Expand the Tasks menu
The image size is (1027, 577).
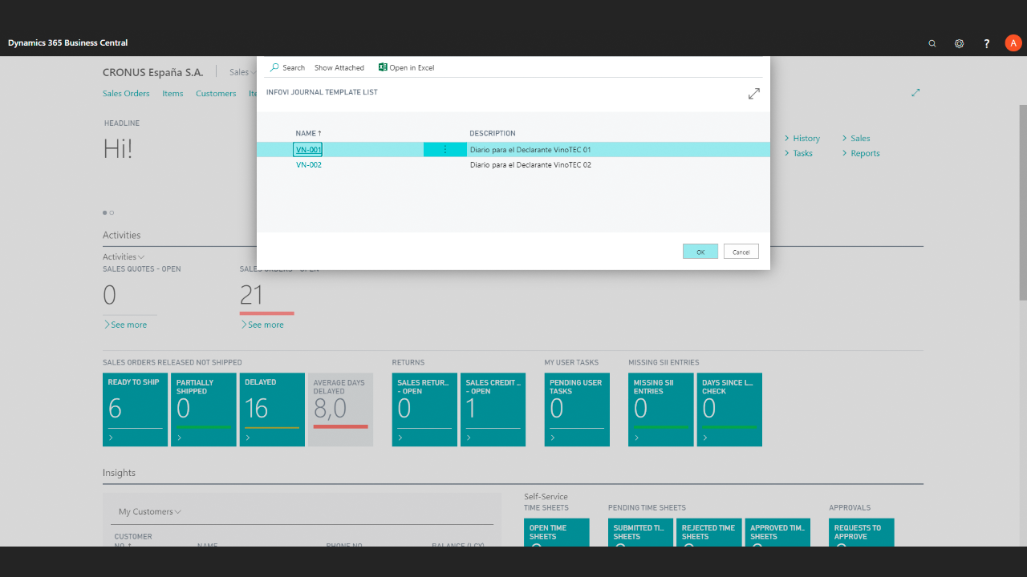(x=798, y=154)
